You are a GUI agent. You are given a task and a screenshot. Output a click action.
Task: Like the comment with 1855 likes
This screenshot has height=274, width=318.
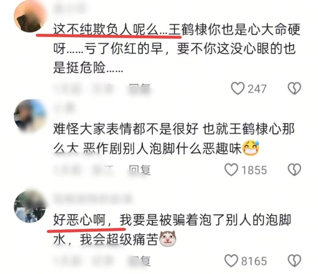point(231,170)
